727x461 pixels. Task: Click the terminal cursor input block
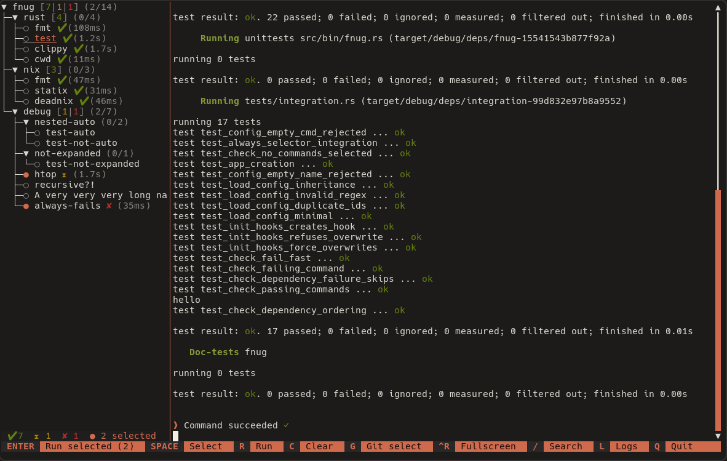tap(176, 436)
